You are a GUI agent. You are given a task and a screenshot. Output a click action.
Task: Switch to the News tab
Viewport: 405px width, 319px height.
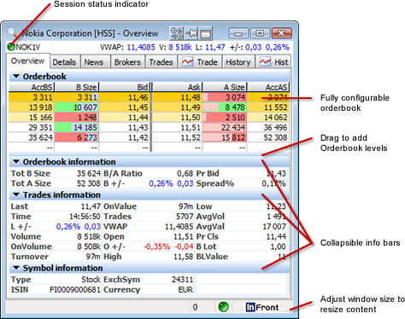94,62
